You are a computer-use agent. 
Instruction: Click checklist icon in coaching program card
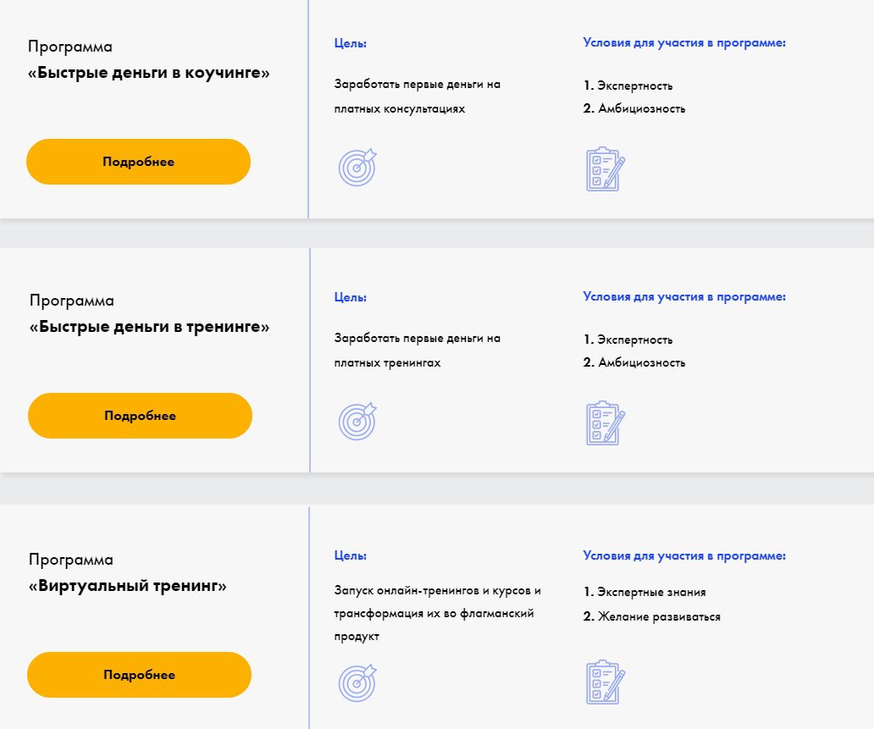click(x=605, y=169)
